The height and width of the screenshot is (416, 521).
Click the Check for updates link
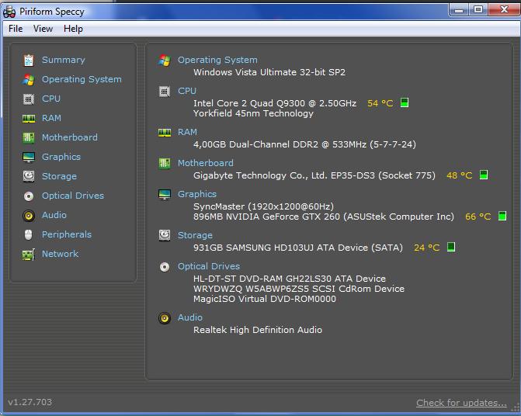[x=461, y=403]
